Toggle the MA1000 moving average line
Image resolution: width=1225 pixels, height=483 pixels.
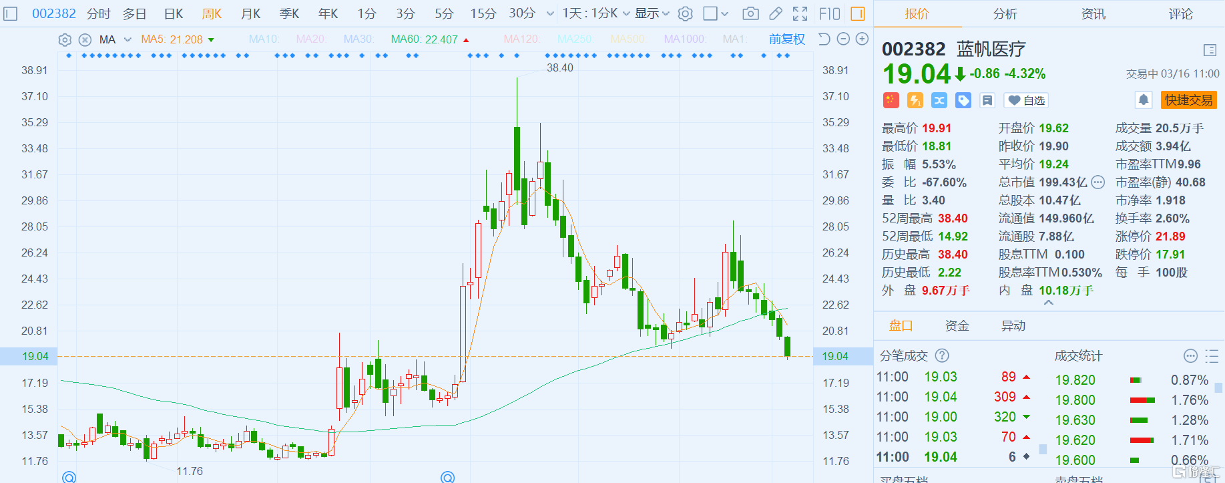[685, 39]
